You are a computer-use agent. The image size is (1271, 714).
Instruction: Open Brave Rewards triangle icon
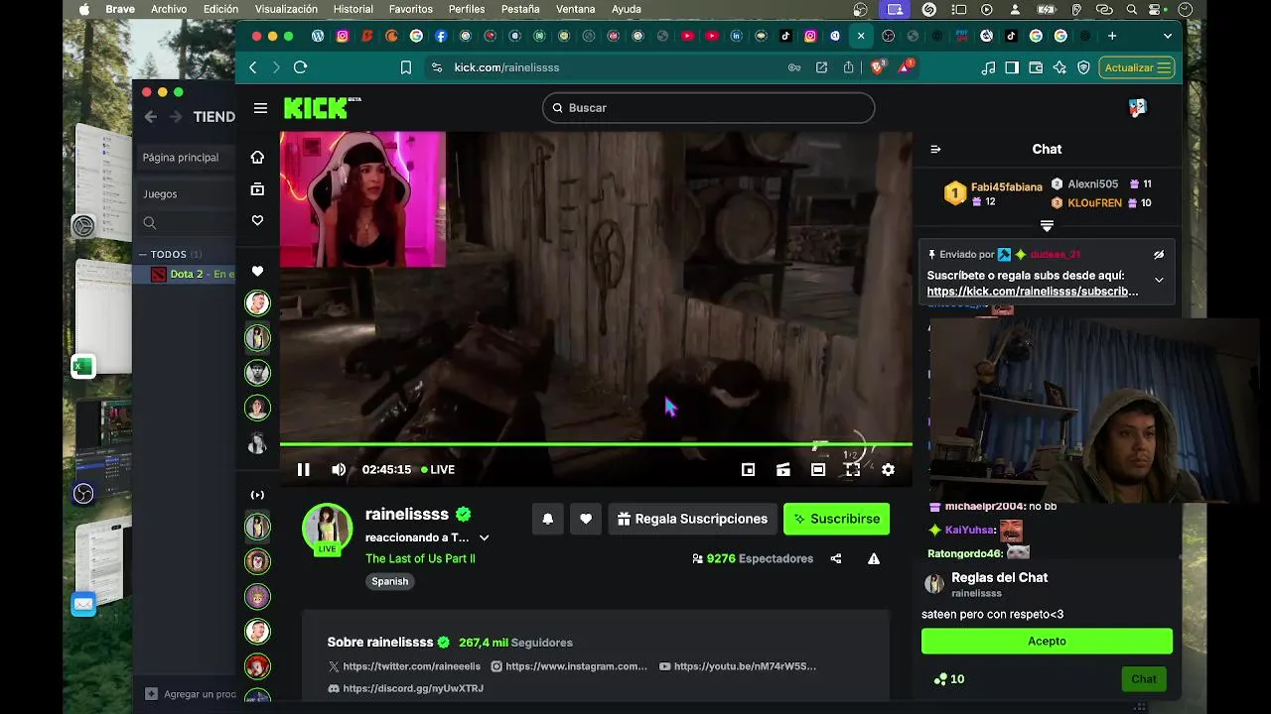pyautogui.click(x=906, y=67)
